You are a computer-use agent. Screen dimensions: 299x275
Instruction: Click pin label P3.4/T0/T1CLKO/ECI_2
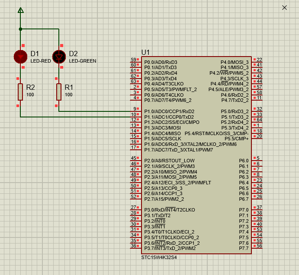[169, 232]
